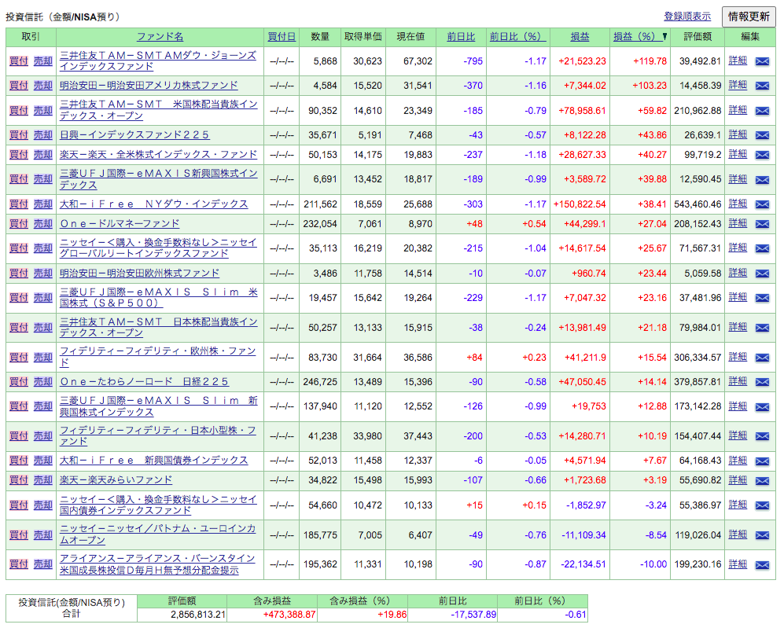Click the 情報更新 button
Viewport: 784px width, 628px height.
tap(749, 17)
